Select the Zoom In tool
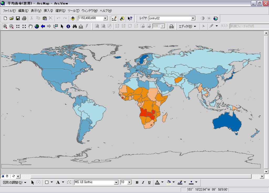The width and height of the screenshot is (269, 193). [x=5, y=26]
